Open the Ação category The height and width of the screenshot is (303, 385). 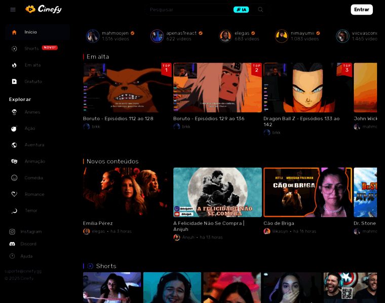[30, 128]
